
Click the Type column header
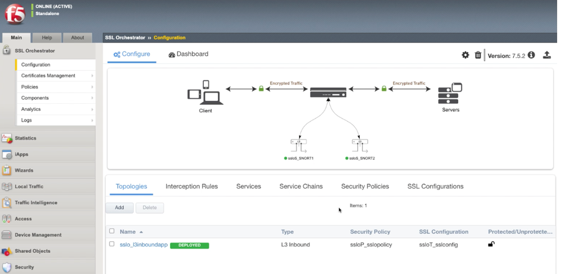[288, 232]
